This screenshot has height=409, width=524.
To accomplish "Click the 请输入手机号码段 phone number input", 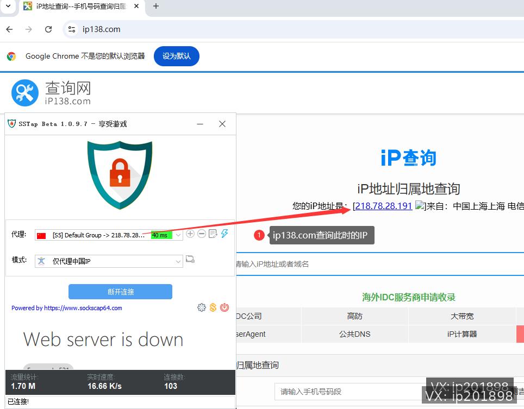I will tap(349, 392).
